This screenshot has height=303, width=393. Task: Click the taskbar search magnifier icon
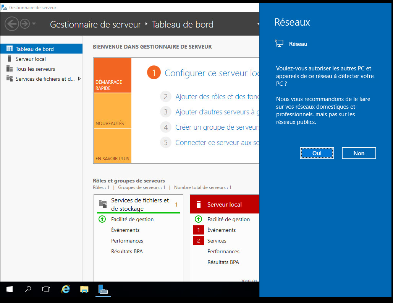pos(28,289)
